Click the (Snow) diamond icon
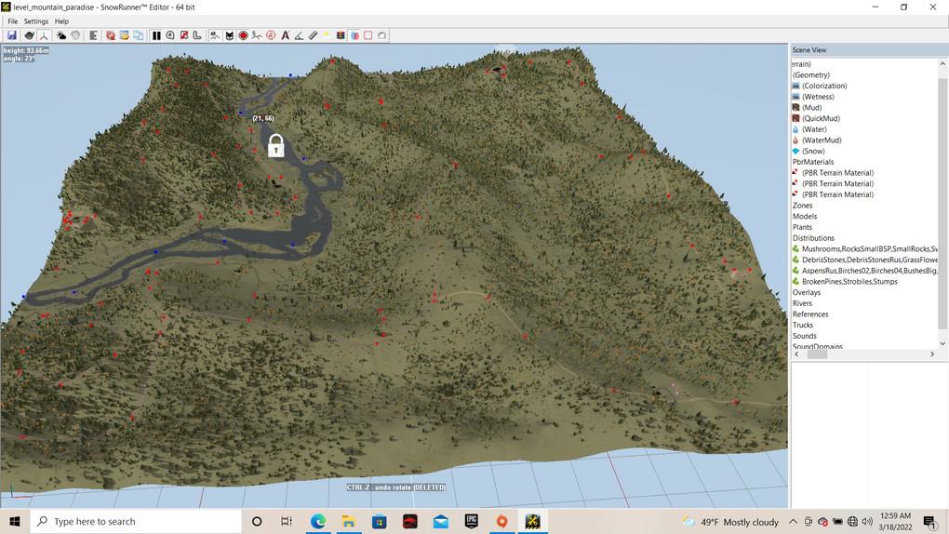This screenshot has height=534, width=949. tap(795, 152)
